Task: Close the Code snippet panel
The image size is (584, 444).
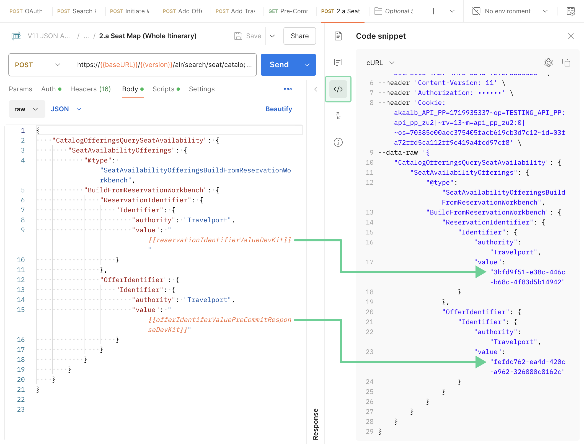Action: pyautogui.click(x=570, y=36)
